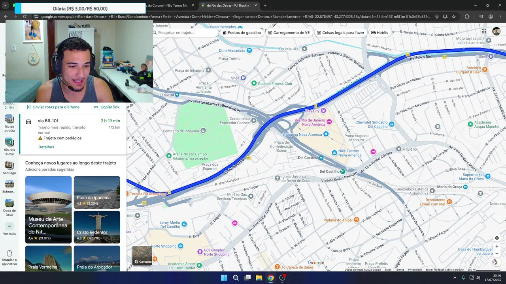506x284 pixels.
Task: Filter by Postos de gasolina chip
Action: coord(241,33)
